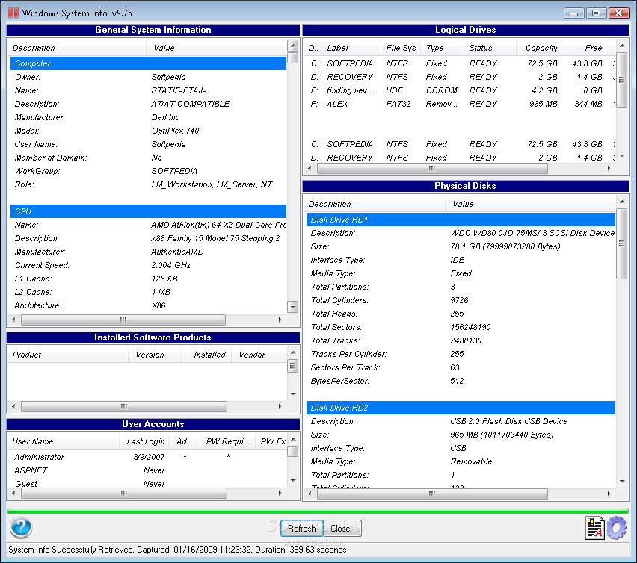
Task: Sort Logical Drives by Label column
Action: click(x=352, y=48)
